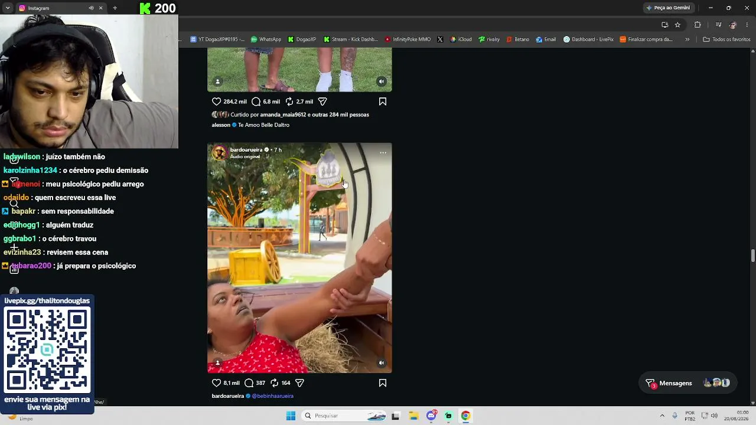
Task: Like the alesson post with 284,2 mil likes
Action: (x=216, y=102)
